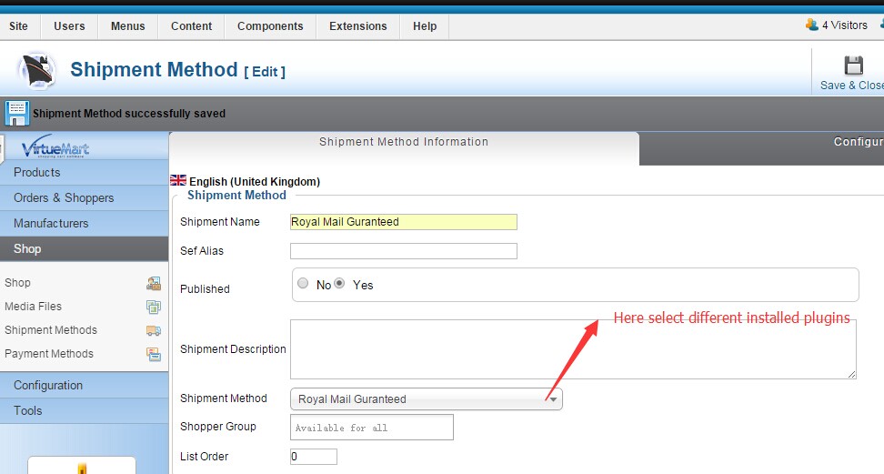Click the 'Shipment Name' label
884x474 pixels.
pos(220,222)
